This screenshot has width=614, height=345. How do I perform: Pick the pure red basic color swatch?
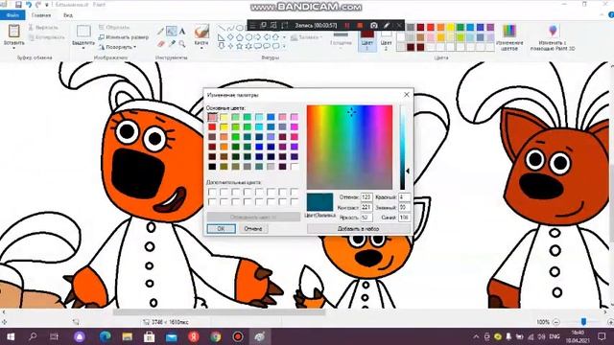coord(212,127)
